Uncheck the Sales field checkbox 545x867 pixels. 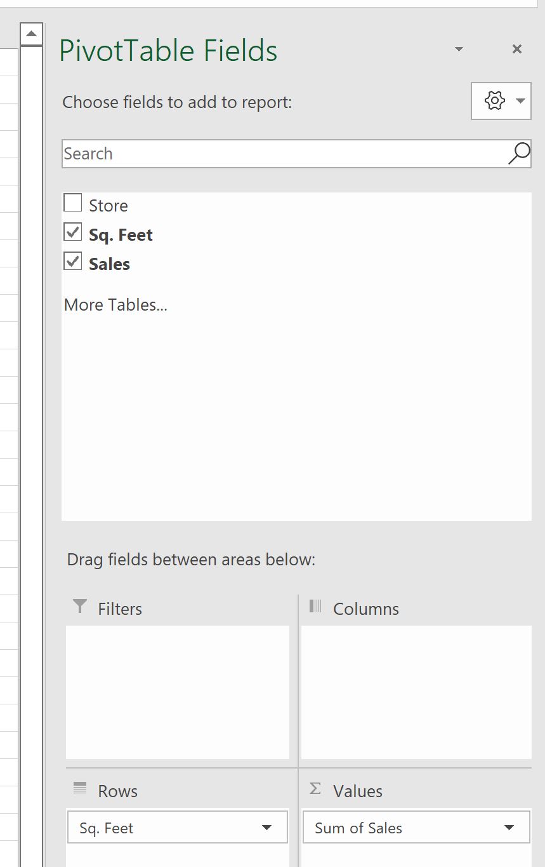tap(73, 261)
